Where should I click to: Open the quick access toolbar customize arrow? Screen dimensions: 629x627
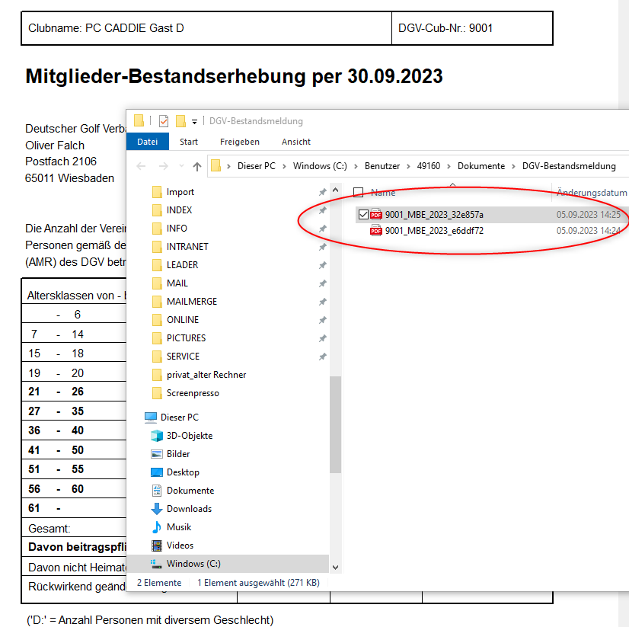[x=195, y=121]
